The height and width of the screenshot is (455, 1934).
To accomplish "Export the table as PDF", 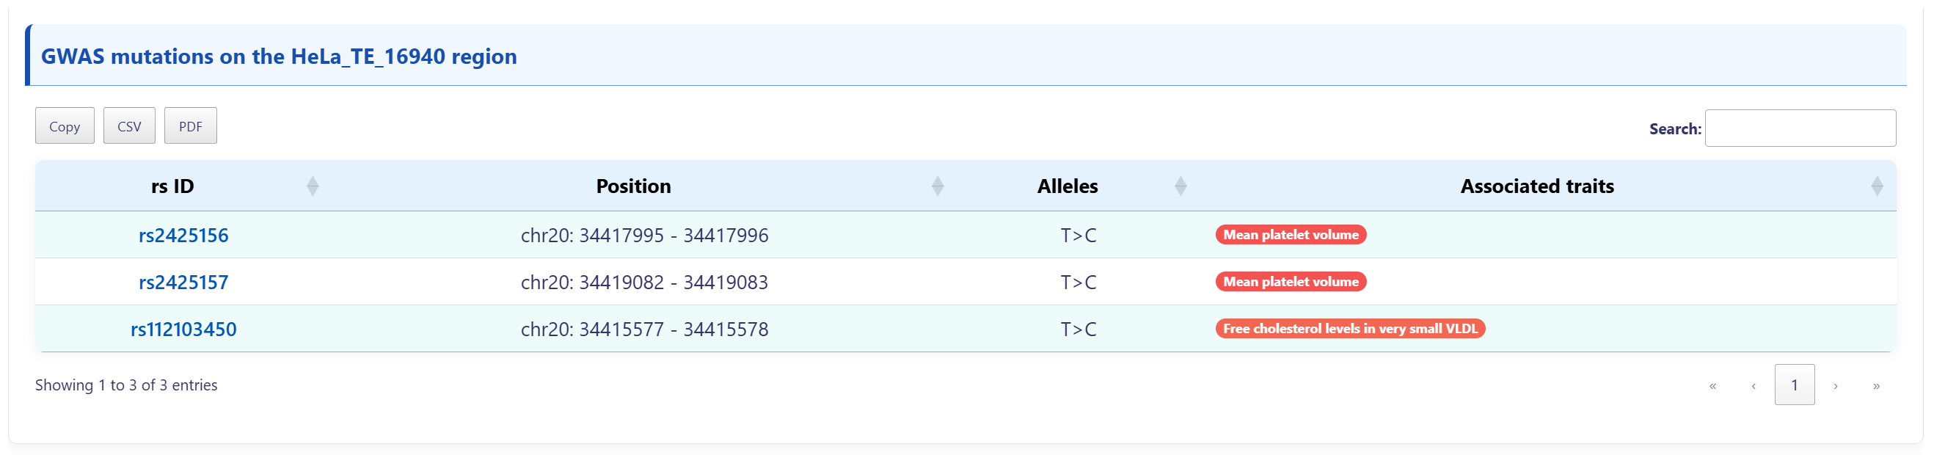I will pos(190,126).
